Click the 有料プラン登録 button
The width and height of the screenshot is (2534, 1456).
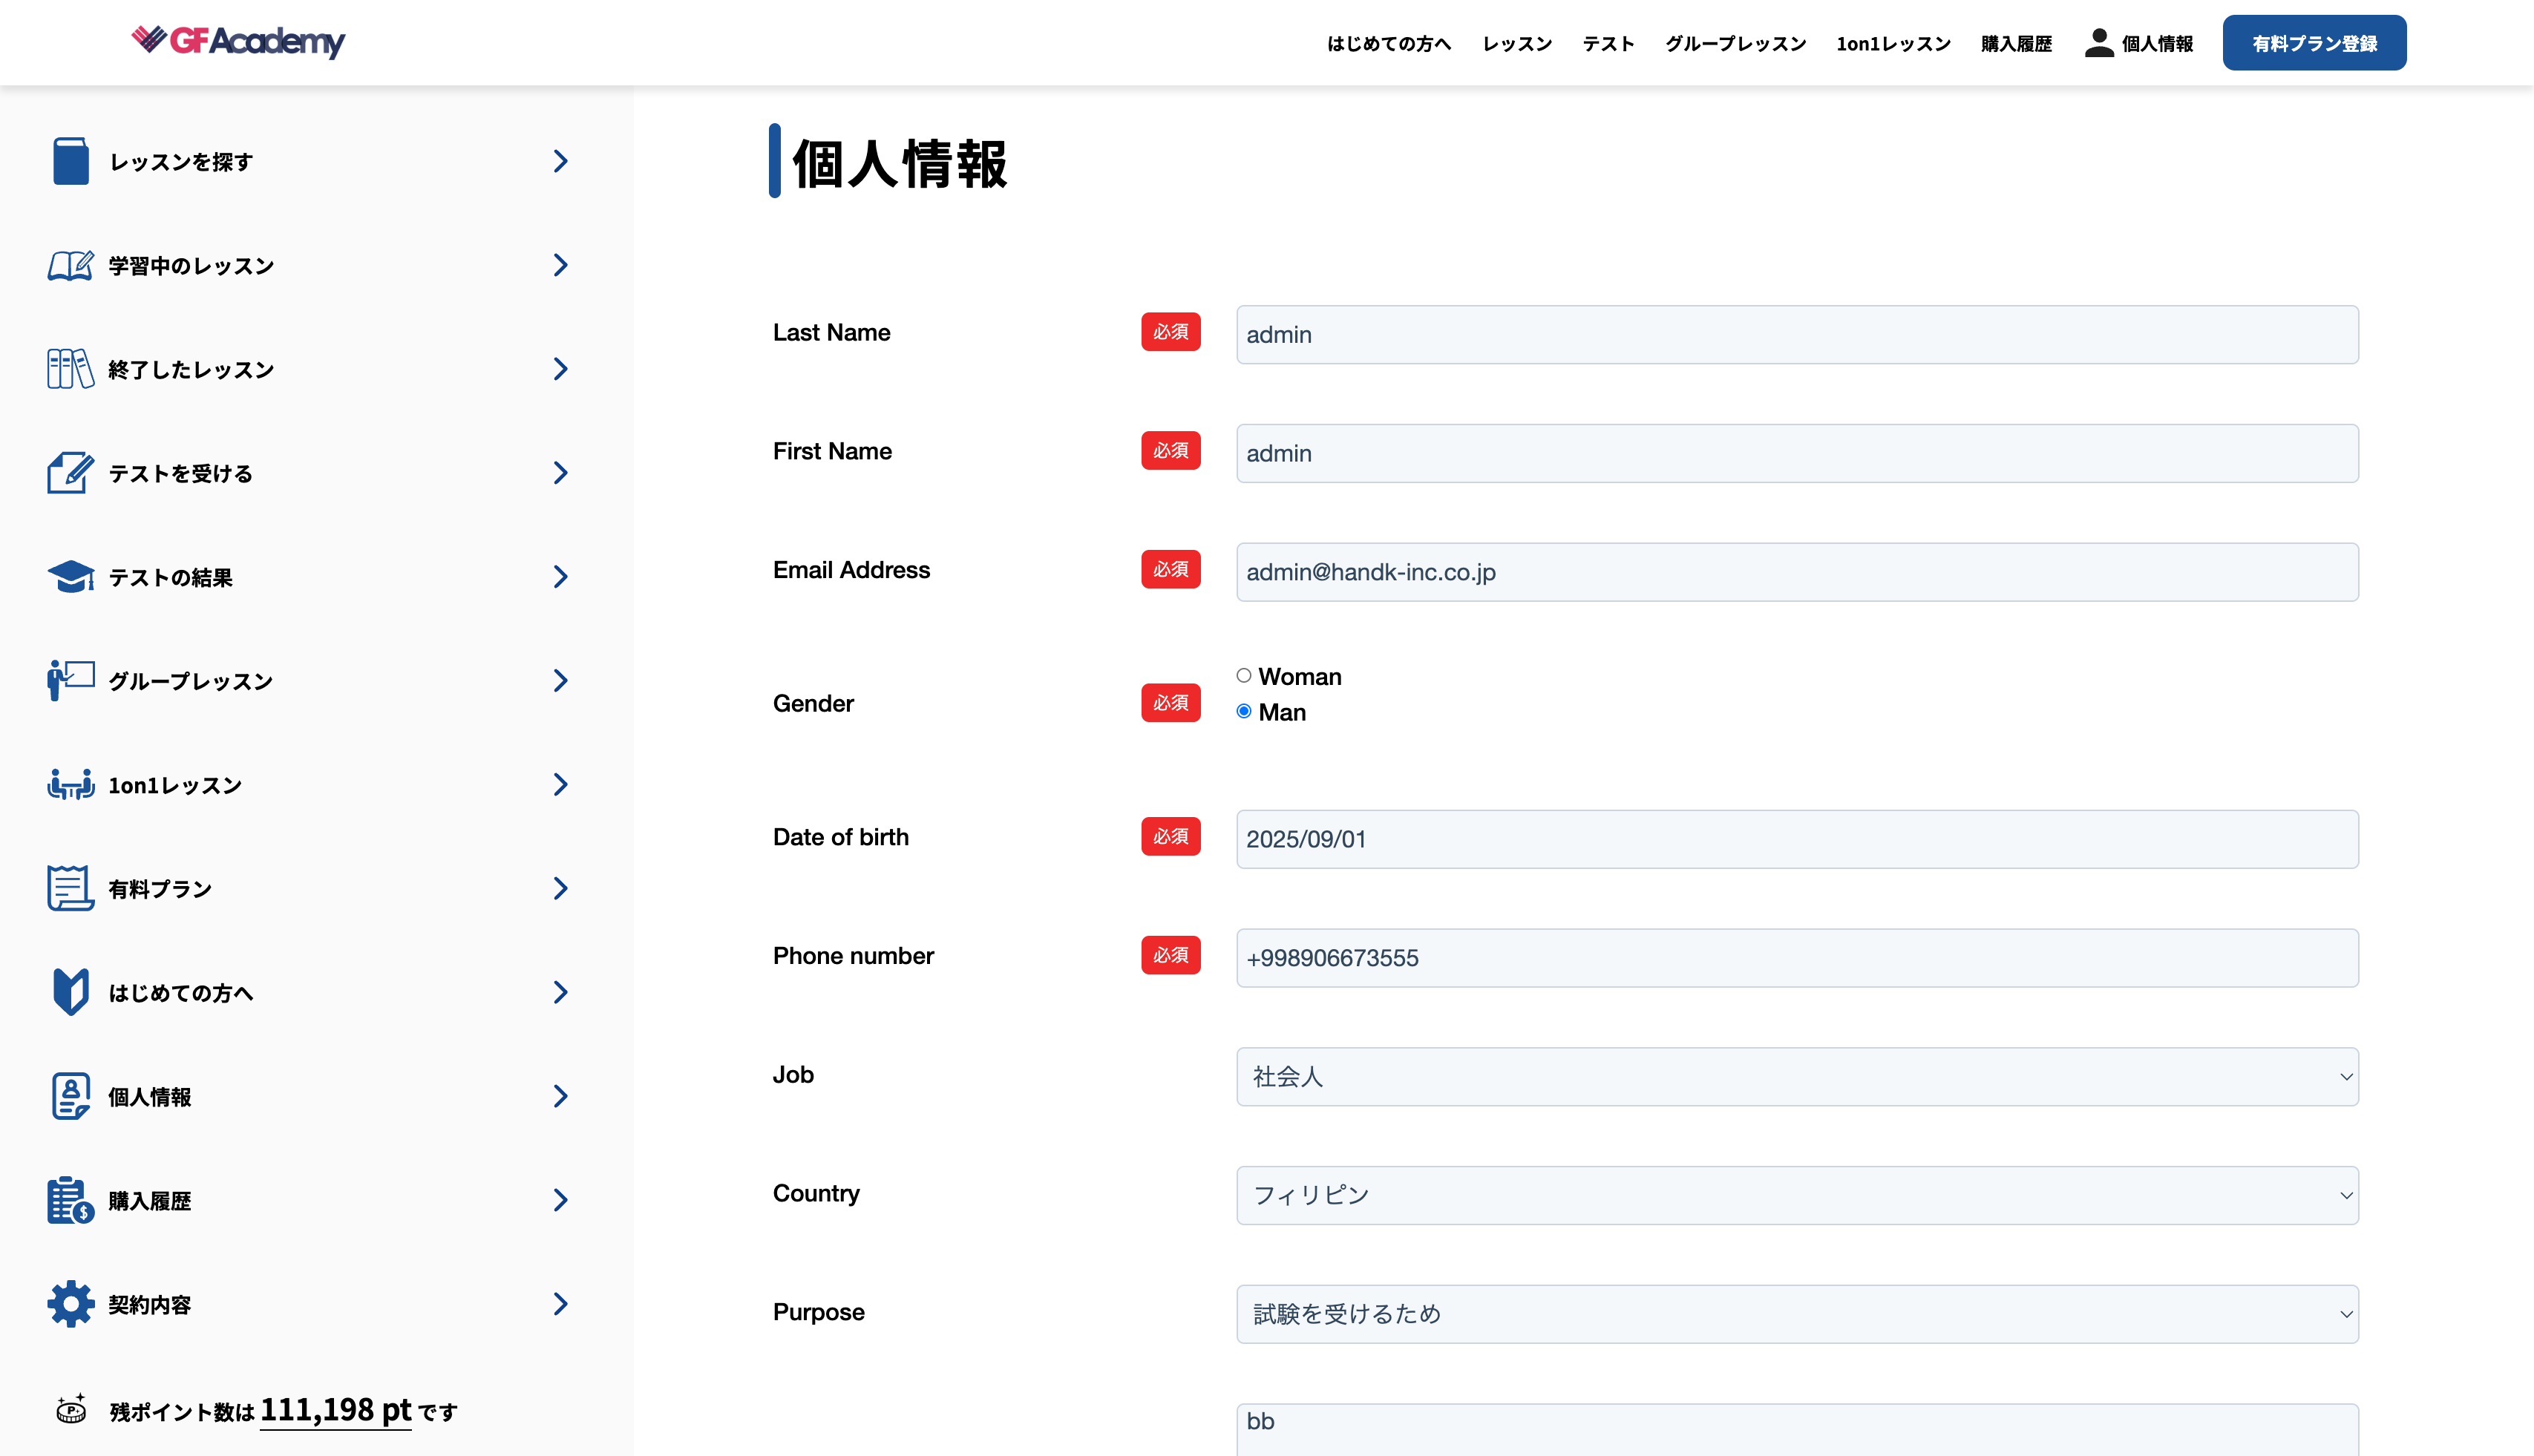2314,42
